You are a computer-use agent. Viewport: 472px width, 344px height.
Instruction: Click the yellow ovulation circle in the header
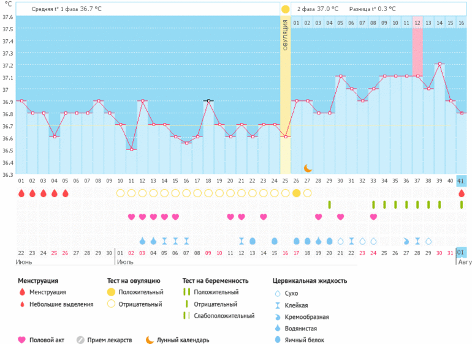(285, 9)
